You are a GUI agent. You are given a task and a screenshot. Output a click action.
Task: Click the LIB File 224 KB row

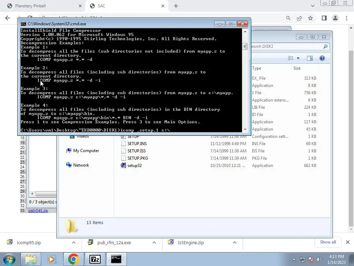[x=284, y=107]
